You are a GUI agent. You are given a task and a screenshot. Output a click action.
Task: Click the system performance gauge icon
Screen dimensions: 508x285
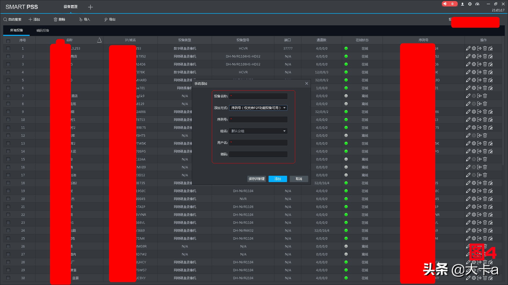click(x=477, y=4)
